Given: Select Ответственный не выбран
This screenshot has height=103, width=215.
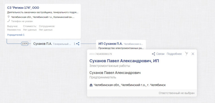Looking at the screenshot, I should point(177,93).
